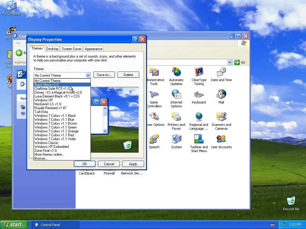The height and width of the screenshot is (229, 306).
Task: Select My Current Theme in list
Action: pyautogui.click(x=62, y=81)
